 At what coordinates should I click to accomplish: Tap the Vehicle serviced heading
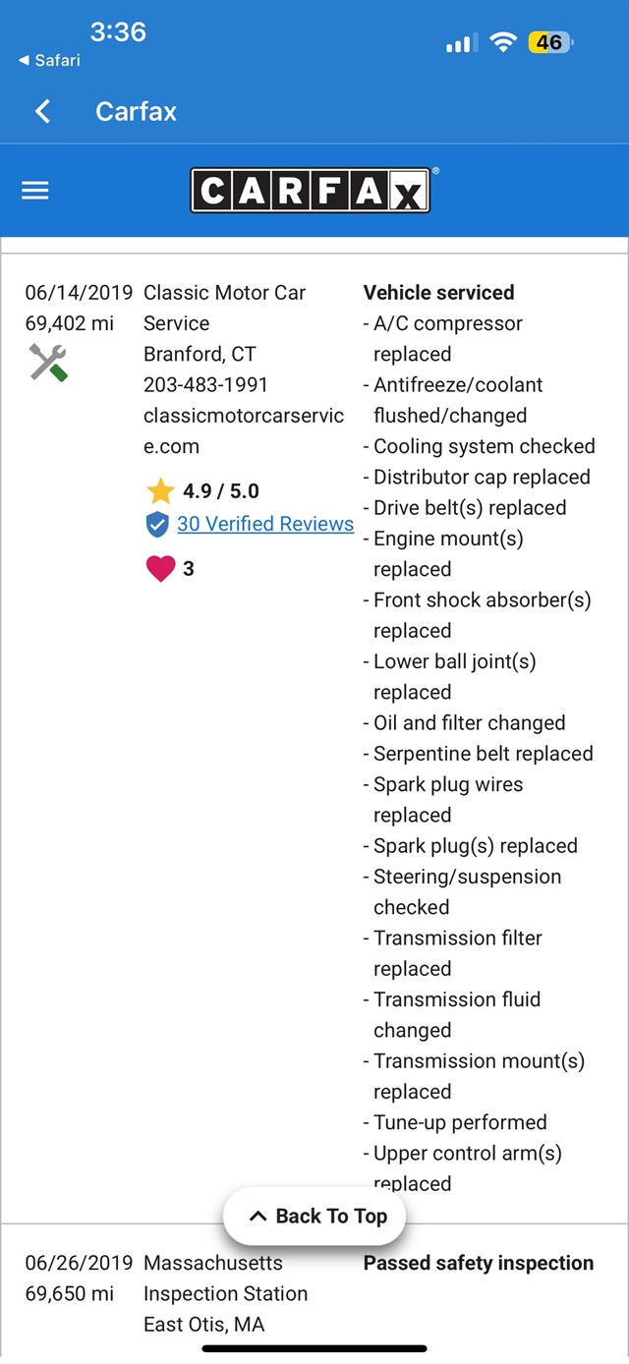(438, 292)
